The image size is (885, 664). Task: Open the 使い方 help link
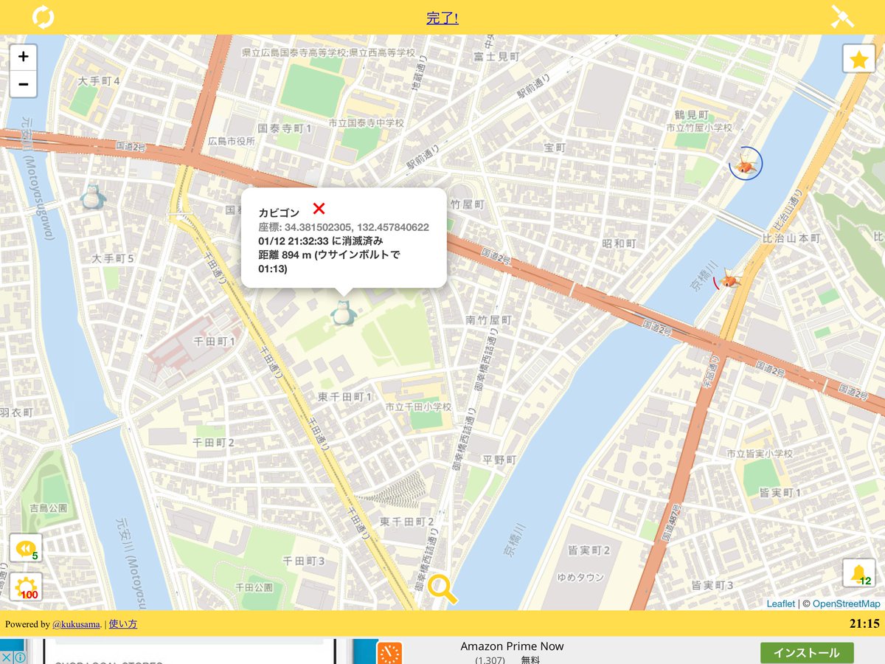pyautogui.click(x=122, y=624)
